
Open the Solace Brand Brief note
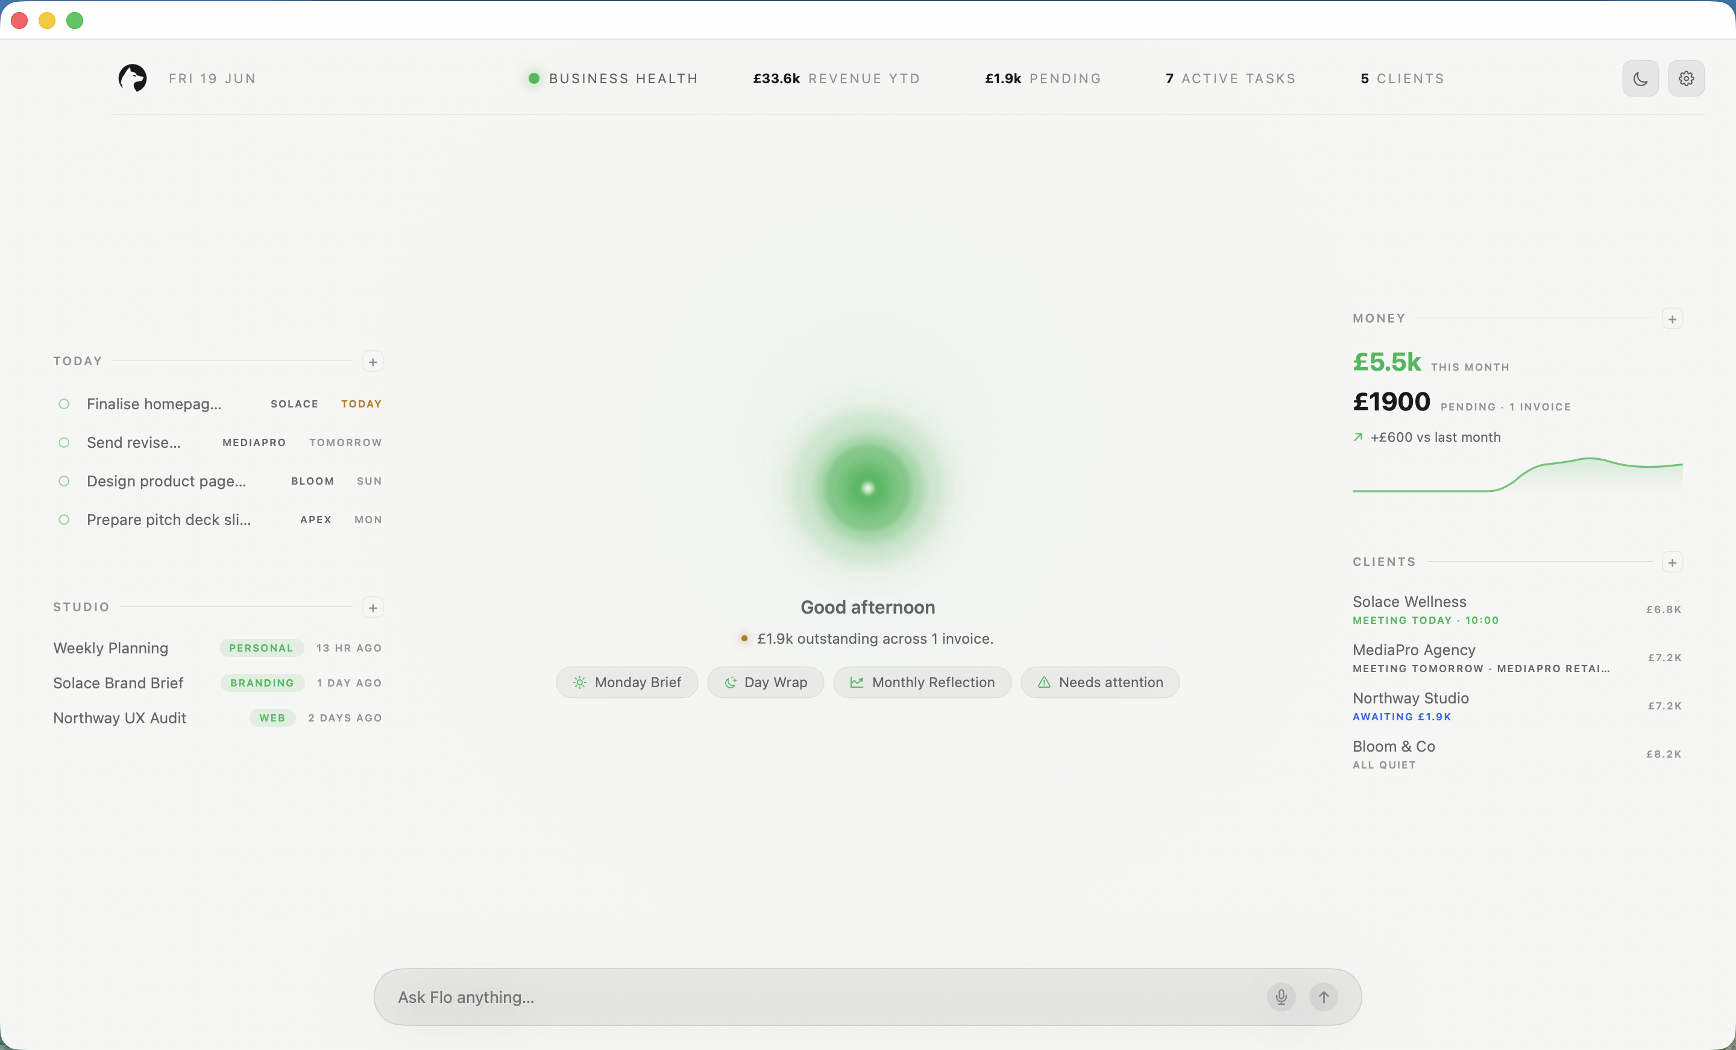pyautogui.click(x=218, y=683)
